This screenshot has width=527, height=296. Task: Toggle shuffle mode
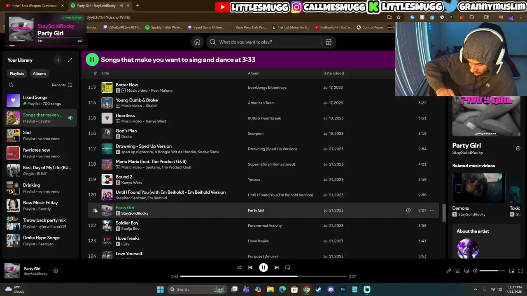(x=239, y=268)
